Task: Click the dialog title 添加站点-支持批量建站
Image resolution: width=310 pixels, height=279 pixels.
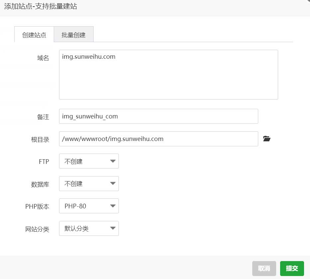Action: (40, 6)
